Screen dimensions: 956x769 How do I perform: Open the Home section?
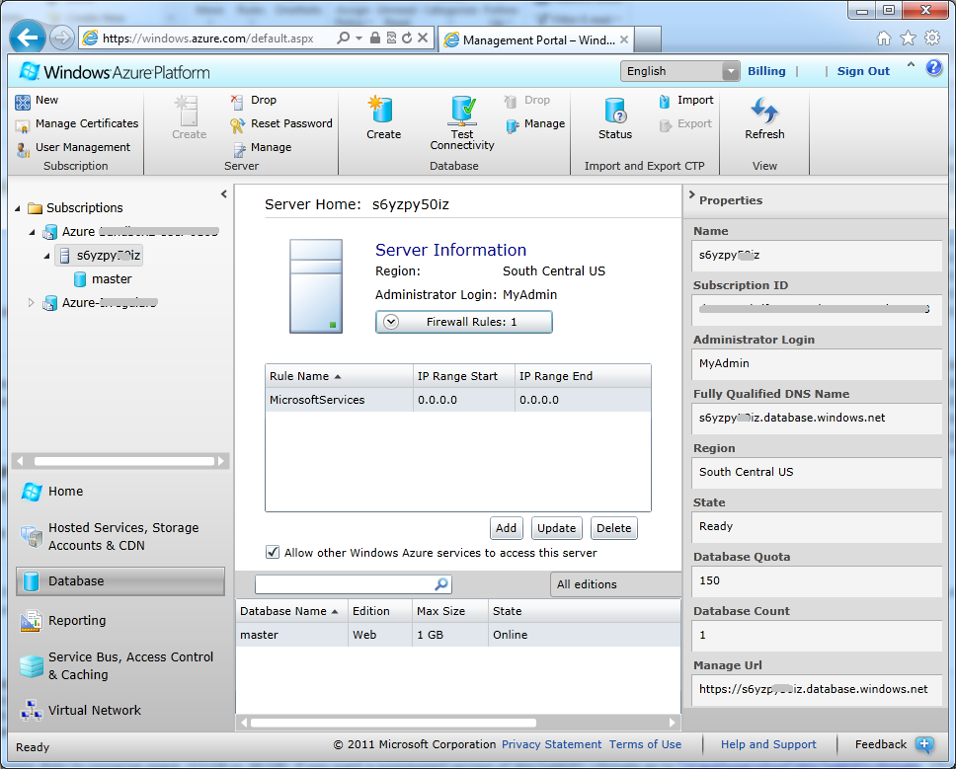[x=120, y=492]
